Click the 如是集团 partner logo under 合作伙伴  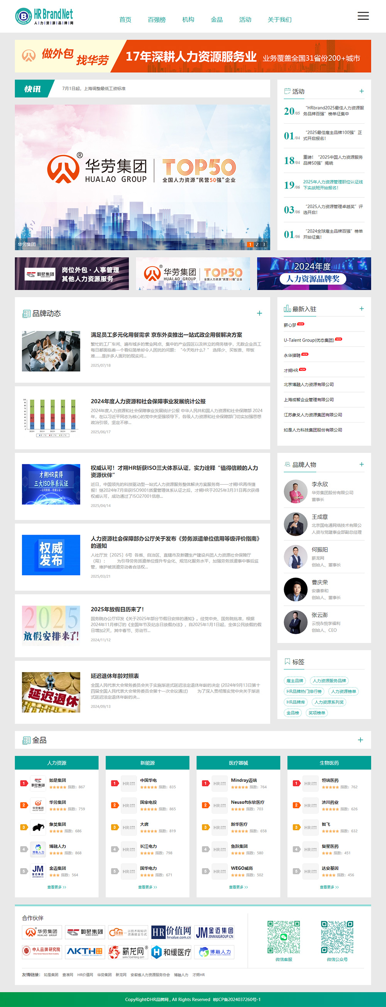tap(85, 932)
